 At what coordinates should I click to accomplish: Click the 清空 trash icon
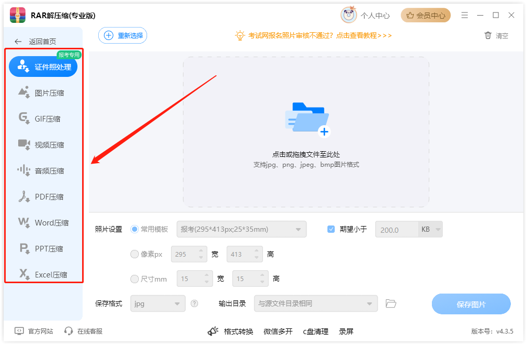(488, 35)
